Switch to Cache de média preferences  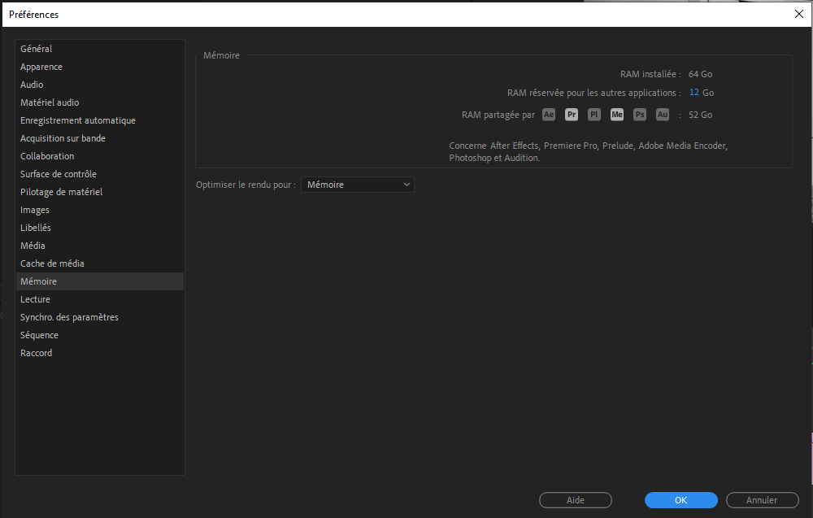coord(52,263)
